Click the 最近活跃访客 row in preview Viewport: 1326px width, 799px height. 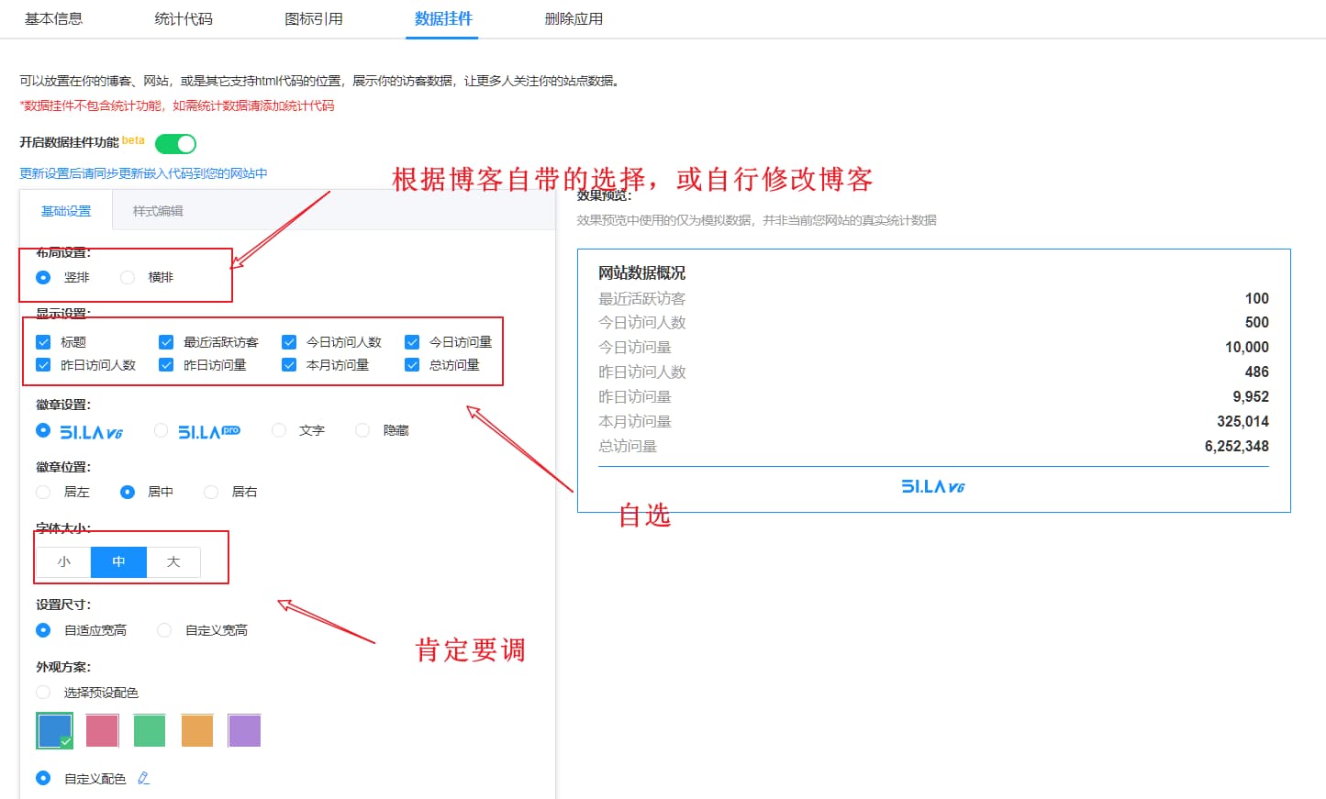pos(933,298)
